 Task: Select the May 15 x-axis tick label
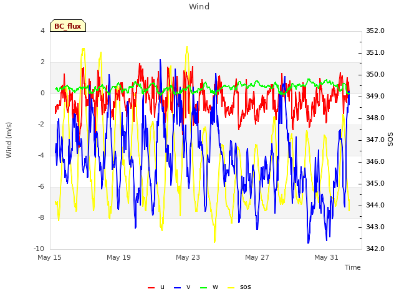coord(49,257)
